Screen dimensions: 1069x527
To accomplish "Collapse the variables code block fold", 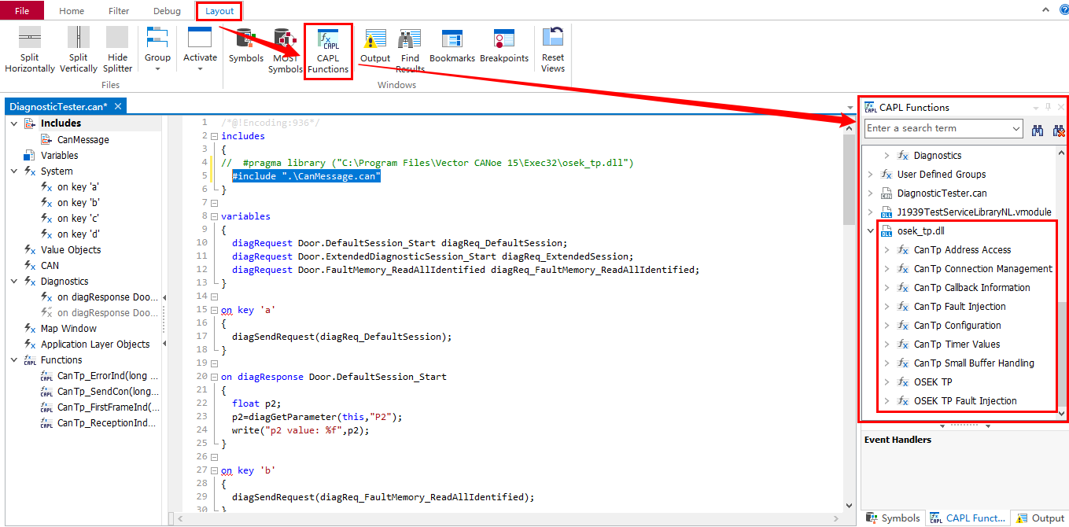I will click(x=214, y=216).
